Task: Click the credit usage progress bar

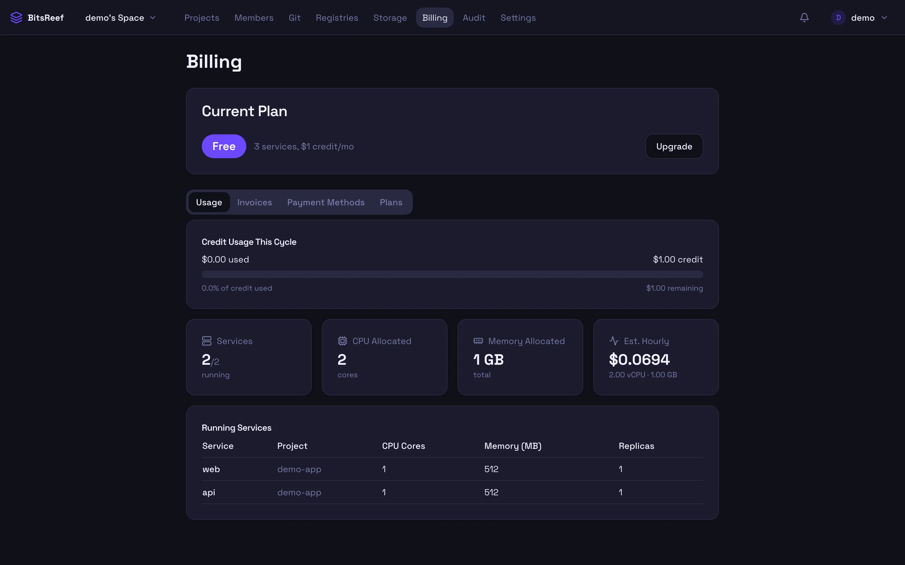Action: [452, 274]
